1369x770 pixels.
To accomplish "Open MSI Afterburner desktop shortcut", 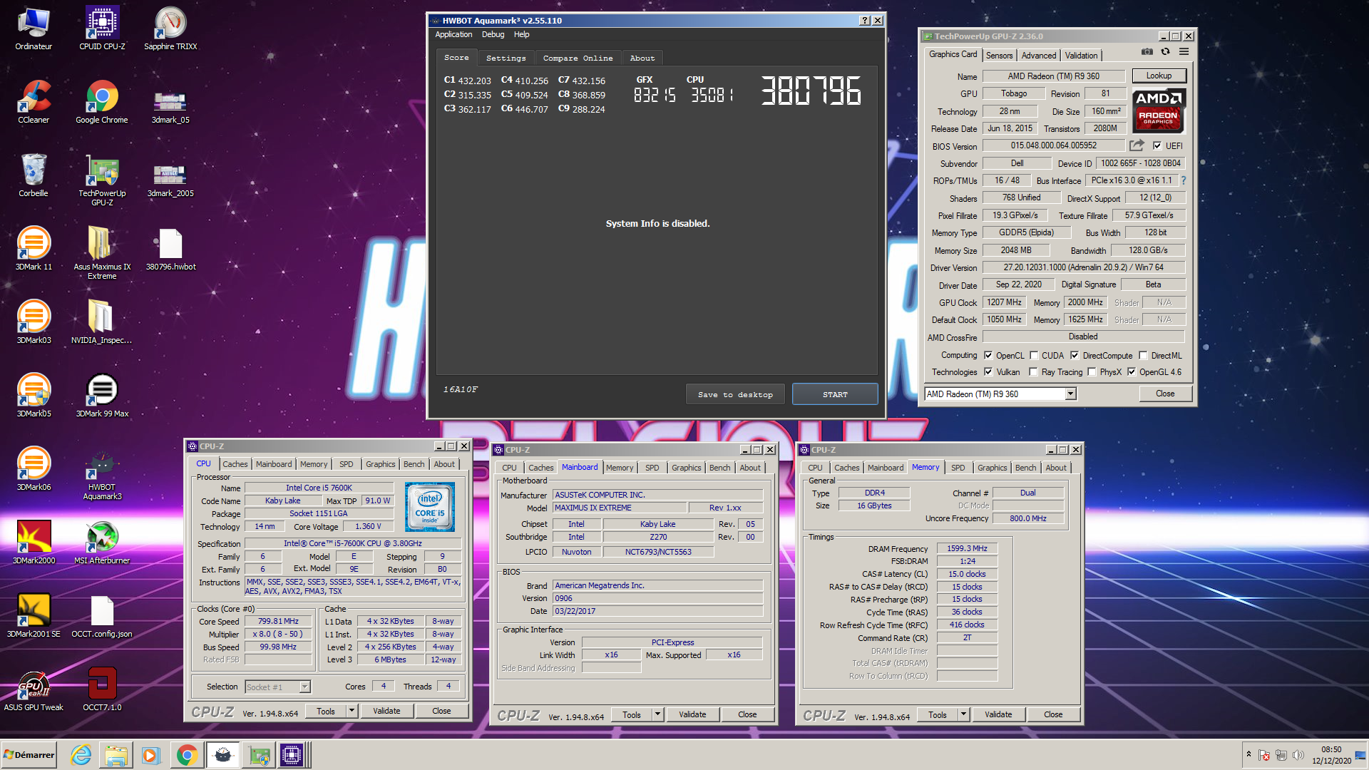I will point(102,543).
